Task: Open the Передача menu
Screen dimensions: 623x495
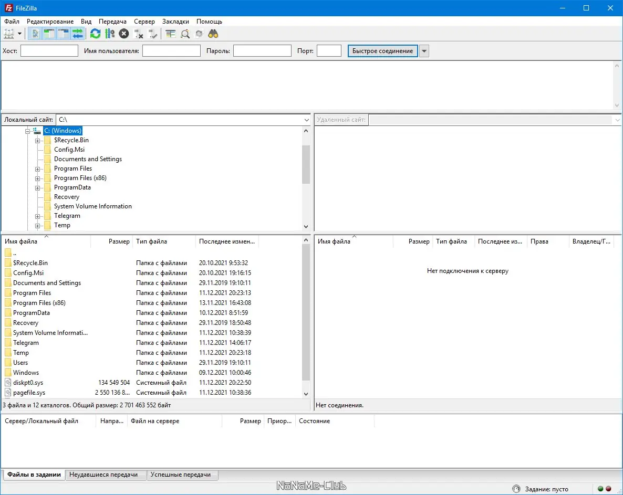Action: coord(112,22)
